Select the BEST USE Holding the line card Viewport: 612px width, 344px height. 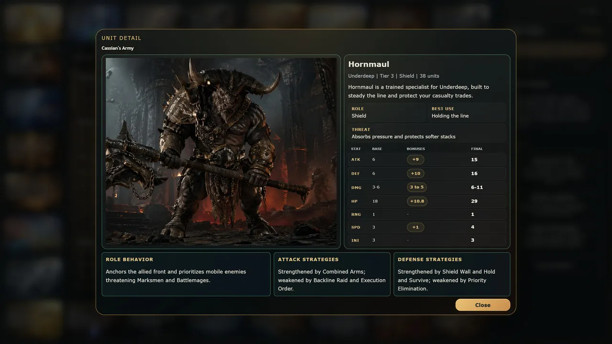point(467,112)
